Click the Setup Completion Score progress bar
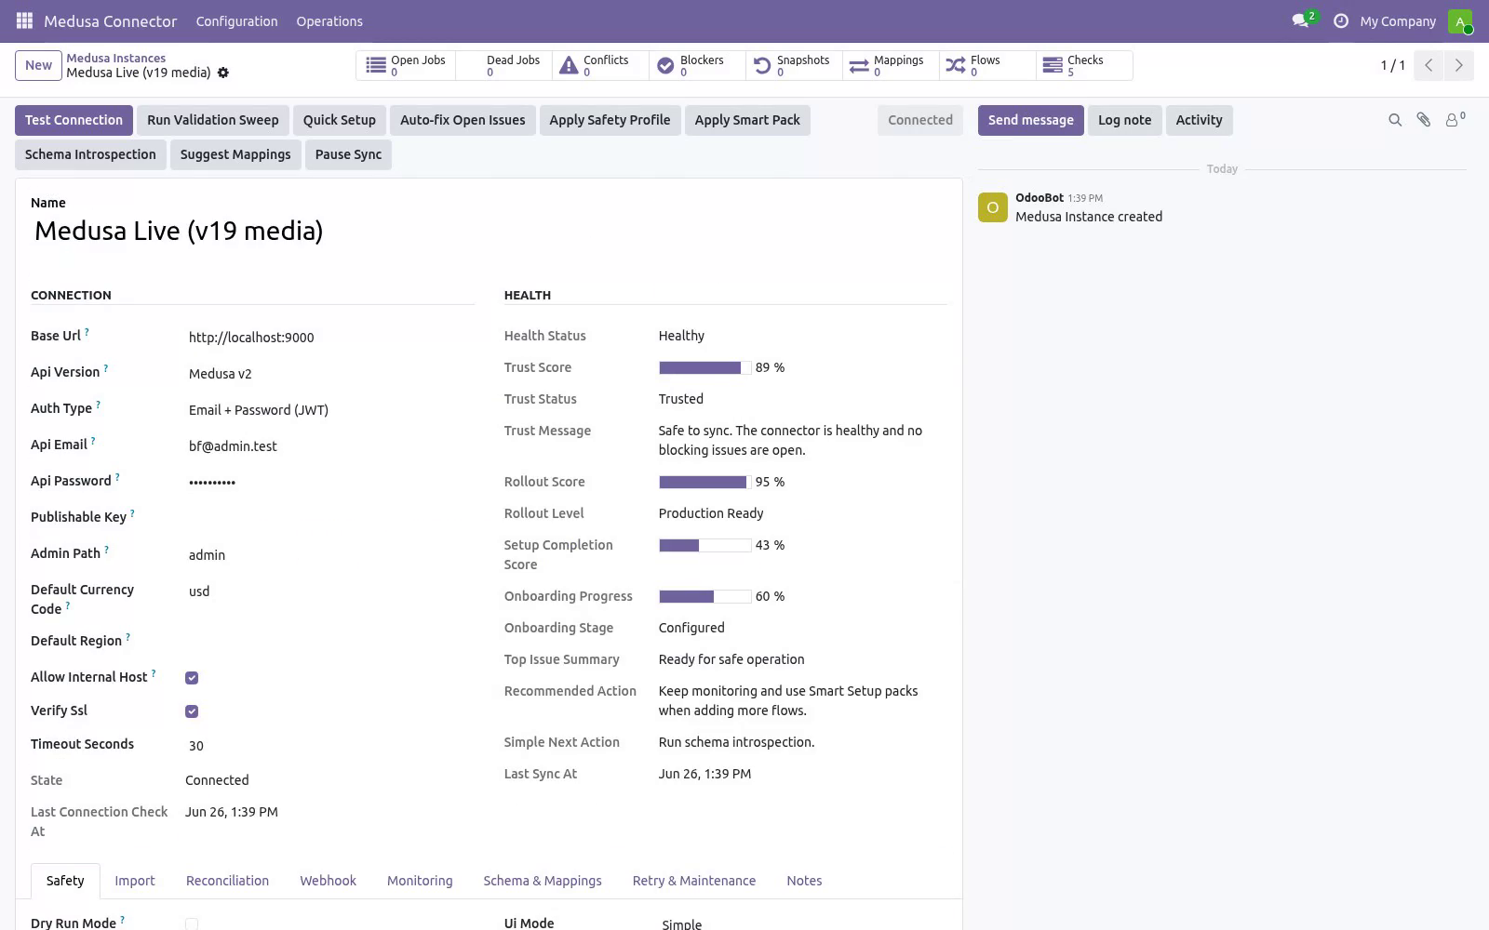The height and width of the screenshot is (930, 1489). click(x=704, y=545)
